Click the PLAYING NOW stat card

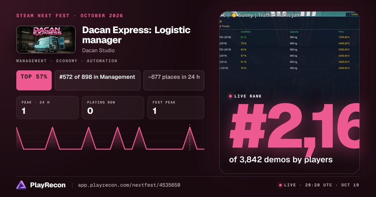pos(113,108)
